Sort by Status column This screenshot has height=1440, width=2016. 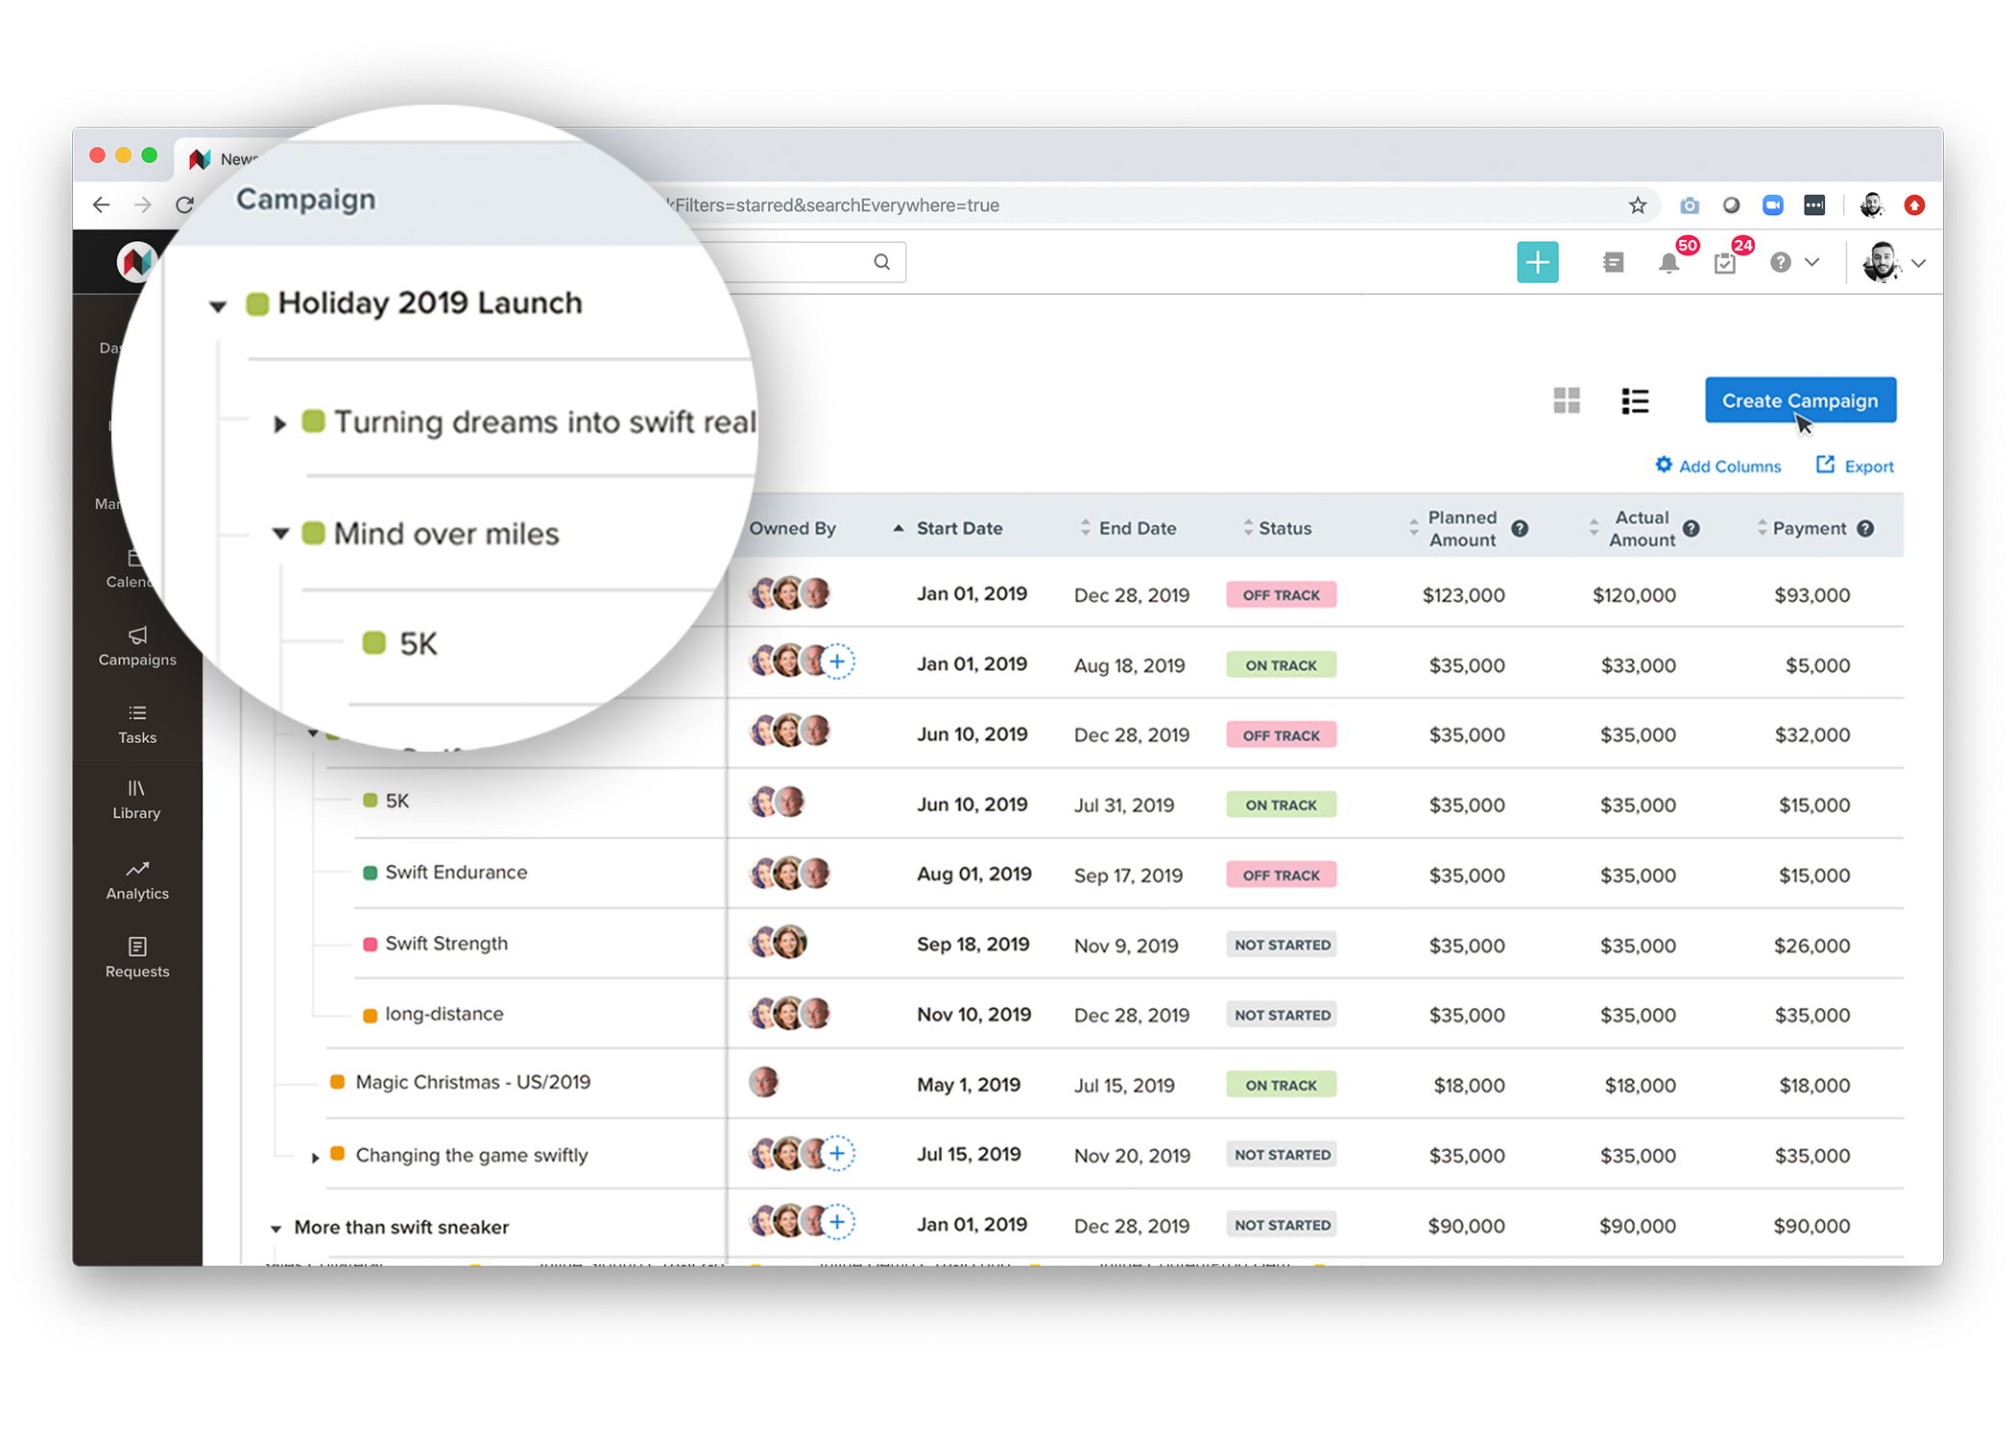click(x=1277, y=528)
